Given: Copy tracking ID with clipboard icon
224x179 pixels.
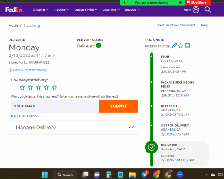Looking at the screenshot, I should pos(187,46).
